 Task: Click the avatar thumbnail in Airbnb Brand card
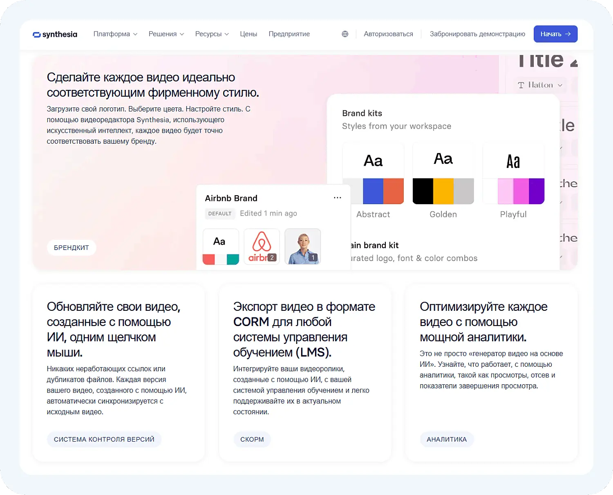(x=302, y=246)
